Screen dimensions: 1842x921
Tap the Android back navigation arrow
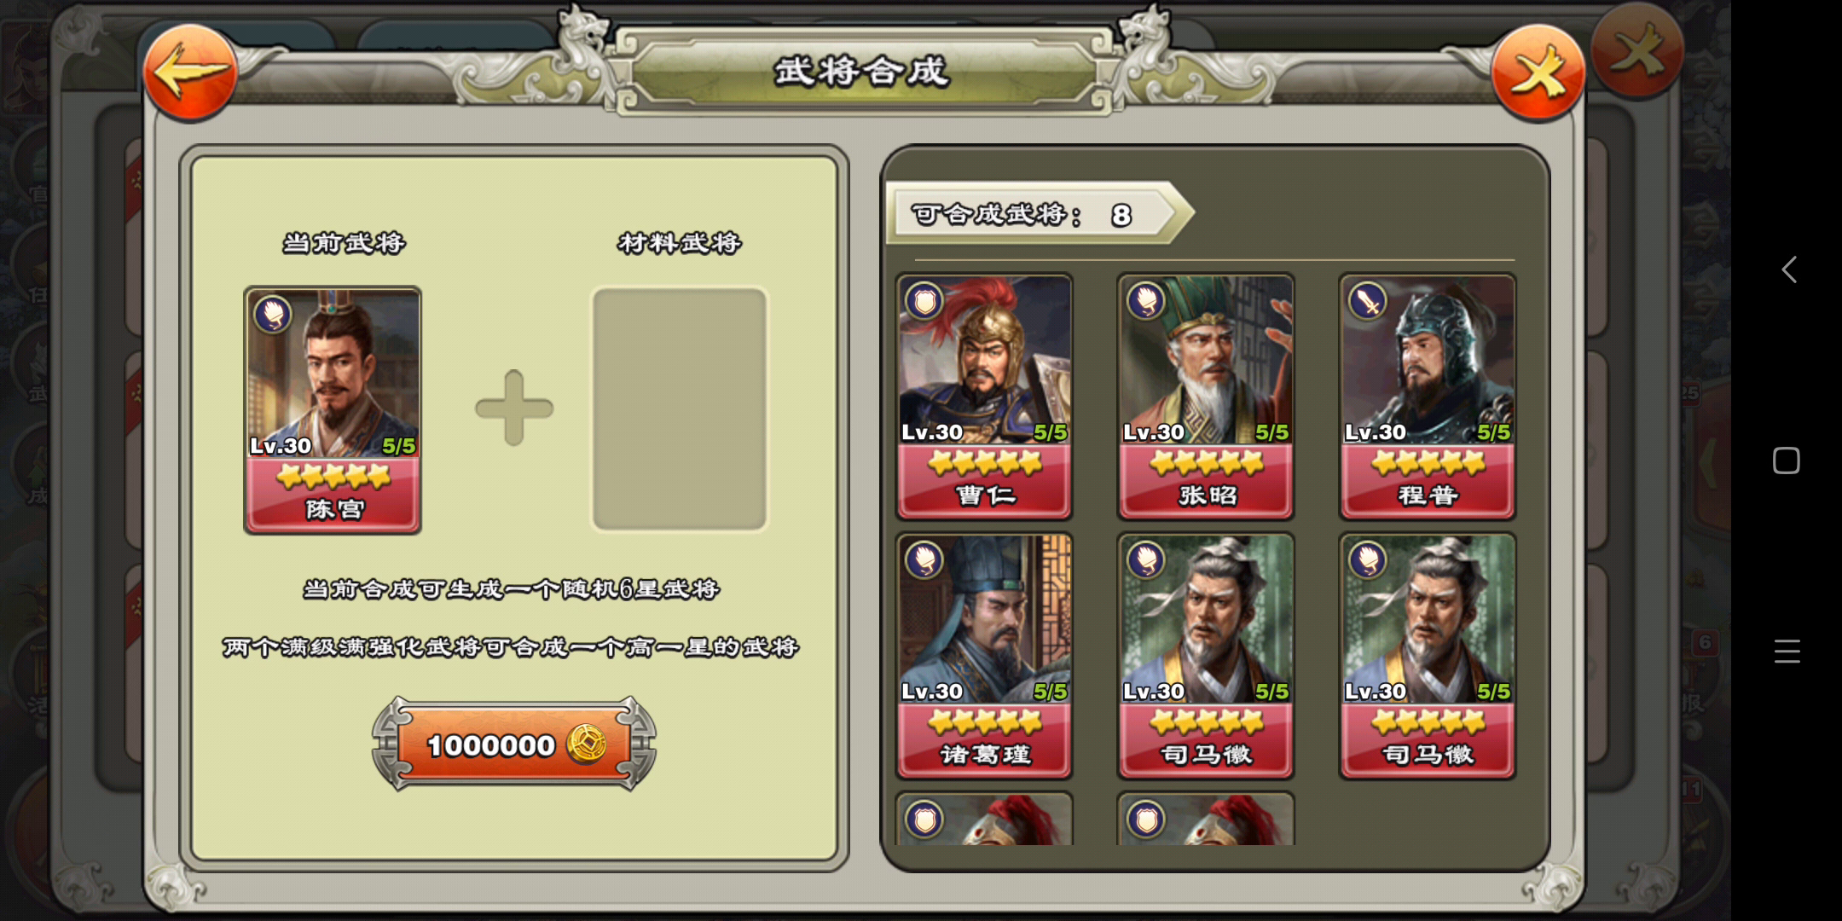pos(1789,269)
